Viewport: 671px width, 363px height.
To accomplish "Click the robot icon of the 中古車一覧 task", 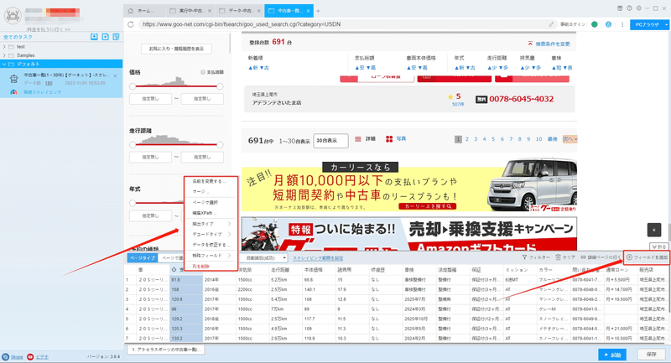I will (x=14, y=79).
